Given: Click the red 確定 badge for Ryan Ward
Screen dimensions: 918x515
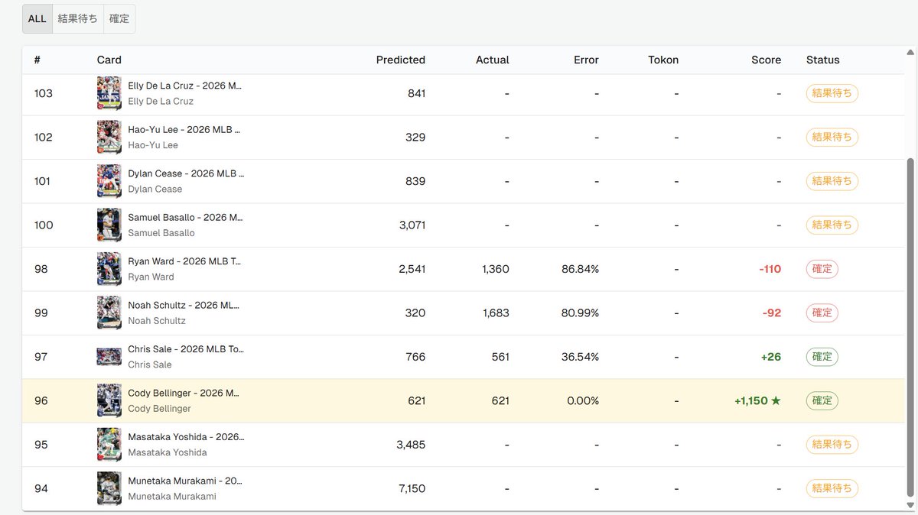Looking at the screenshot, I should [822, 269].
